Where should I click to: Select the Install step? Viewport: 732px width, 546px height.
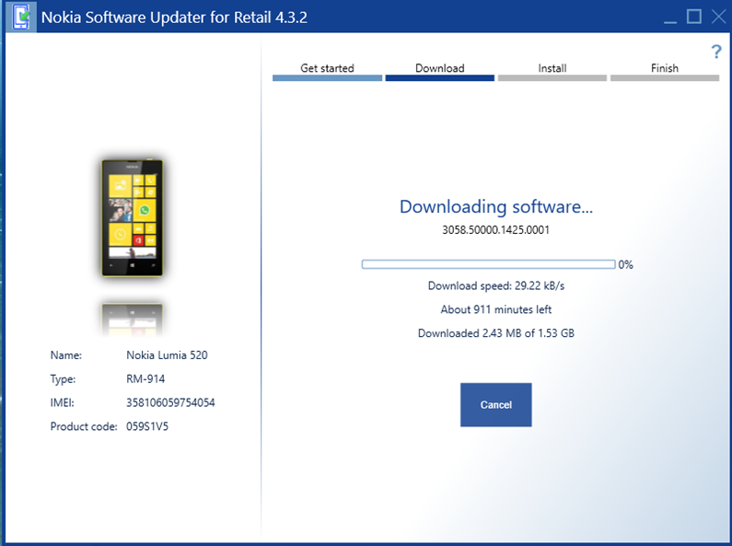click(552, 69)
